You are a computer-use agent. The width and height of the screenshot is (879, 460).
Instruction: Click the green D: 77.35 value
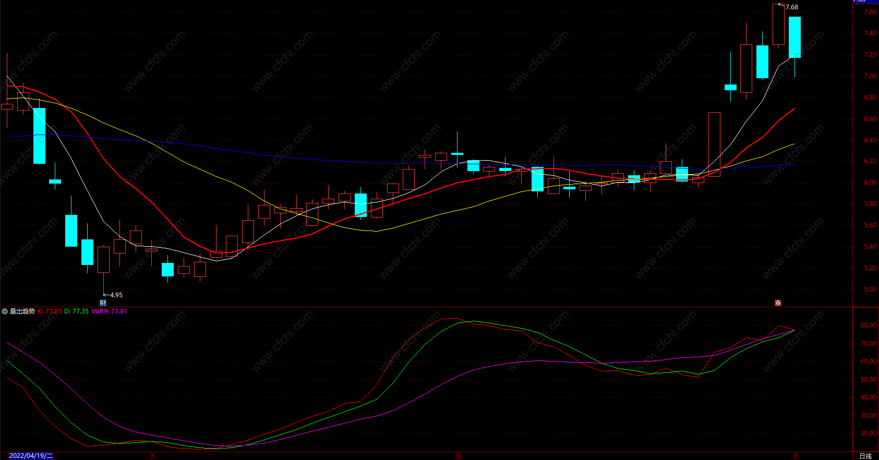point(76,311)
